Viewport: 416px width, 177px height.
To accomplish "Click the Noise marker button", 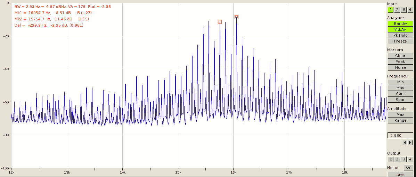I will (x=400, y=67).
